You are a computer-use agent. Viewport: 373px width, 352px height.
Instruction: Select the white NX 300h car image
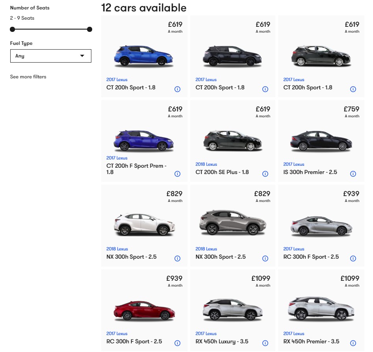click(144, 224)
